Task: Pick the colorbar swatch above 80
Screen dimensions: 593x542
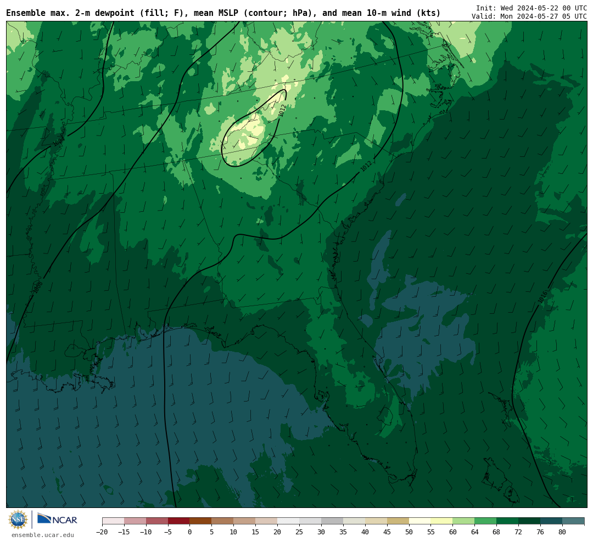Action: tap(573, 521)
